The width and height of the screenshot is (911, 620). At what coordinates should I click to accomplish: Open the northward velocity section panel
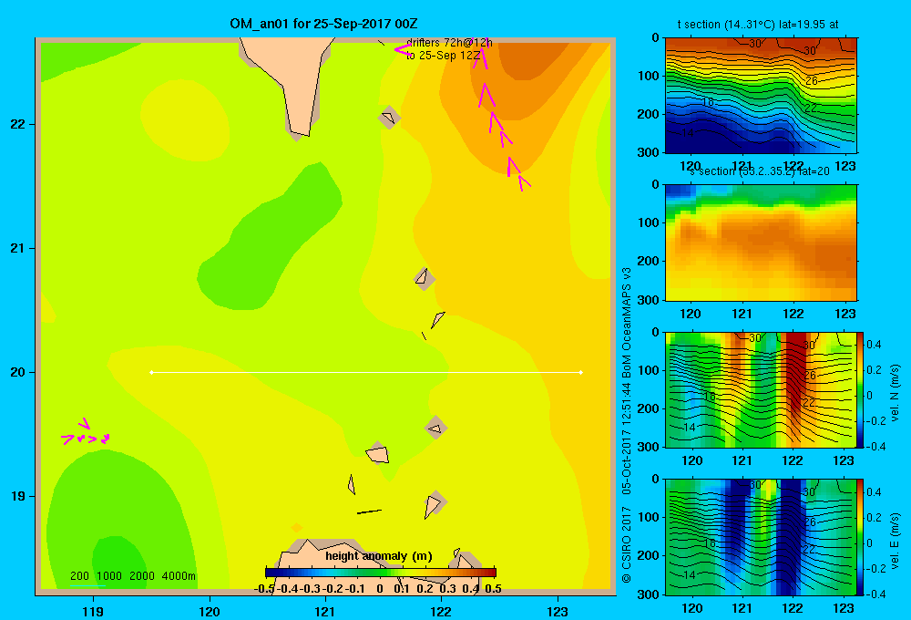pos(761,389)
